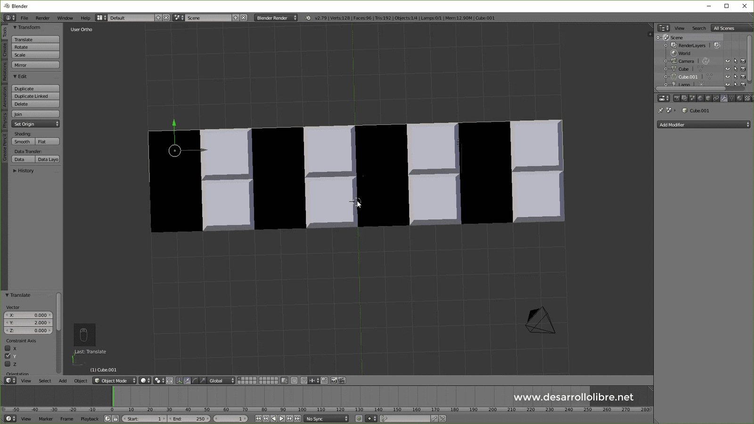
Task: Click the Blender logo icon in info header
Action: click(308, 18)
